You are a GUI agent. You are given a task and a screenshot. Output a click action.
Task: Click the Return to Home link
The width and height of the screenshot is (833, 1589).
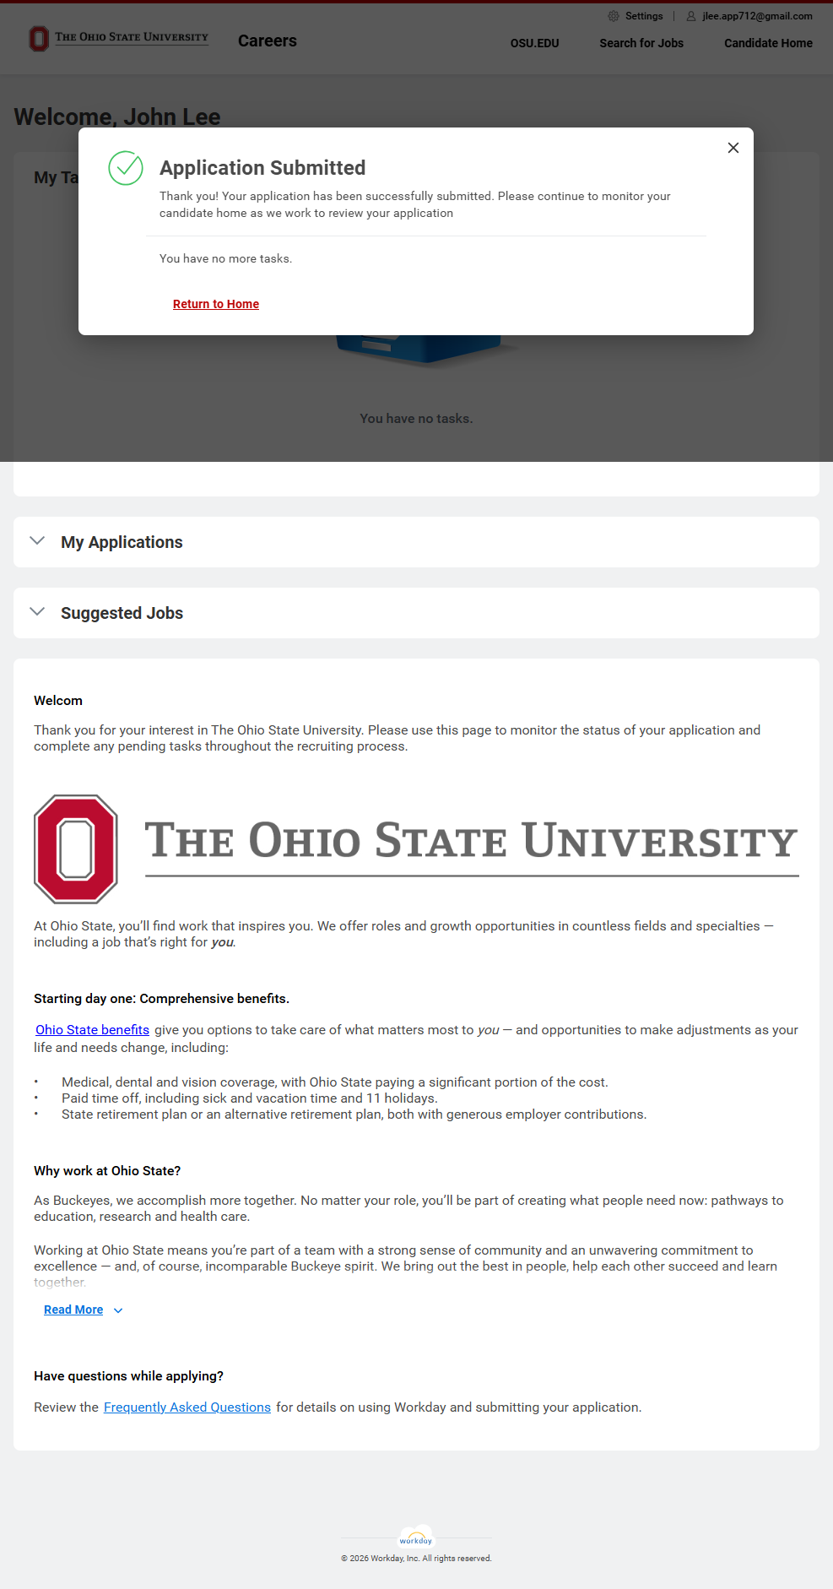(x=216, y=304)
